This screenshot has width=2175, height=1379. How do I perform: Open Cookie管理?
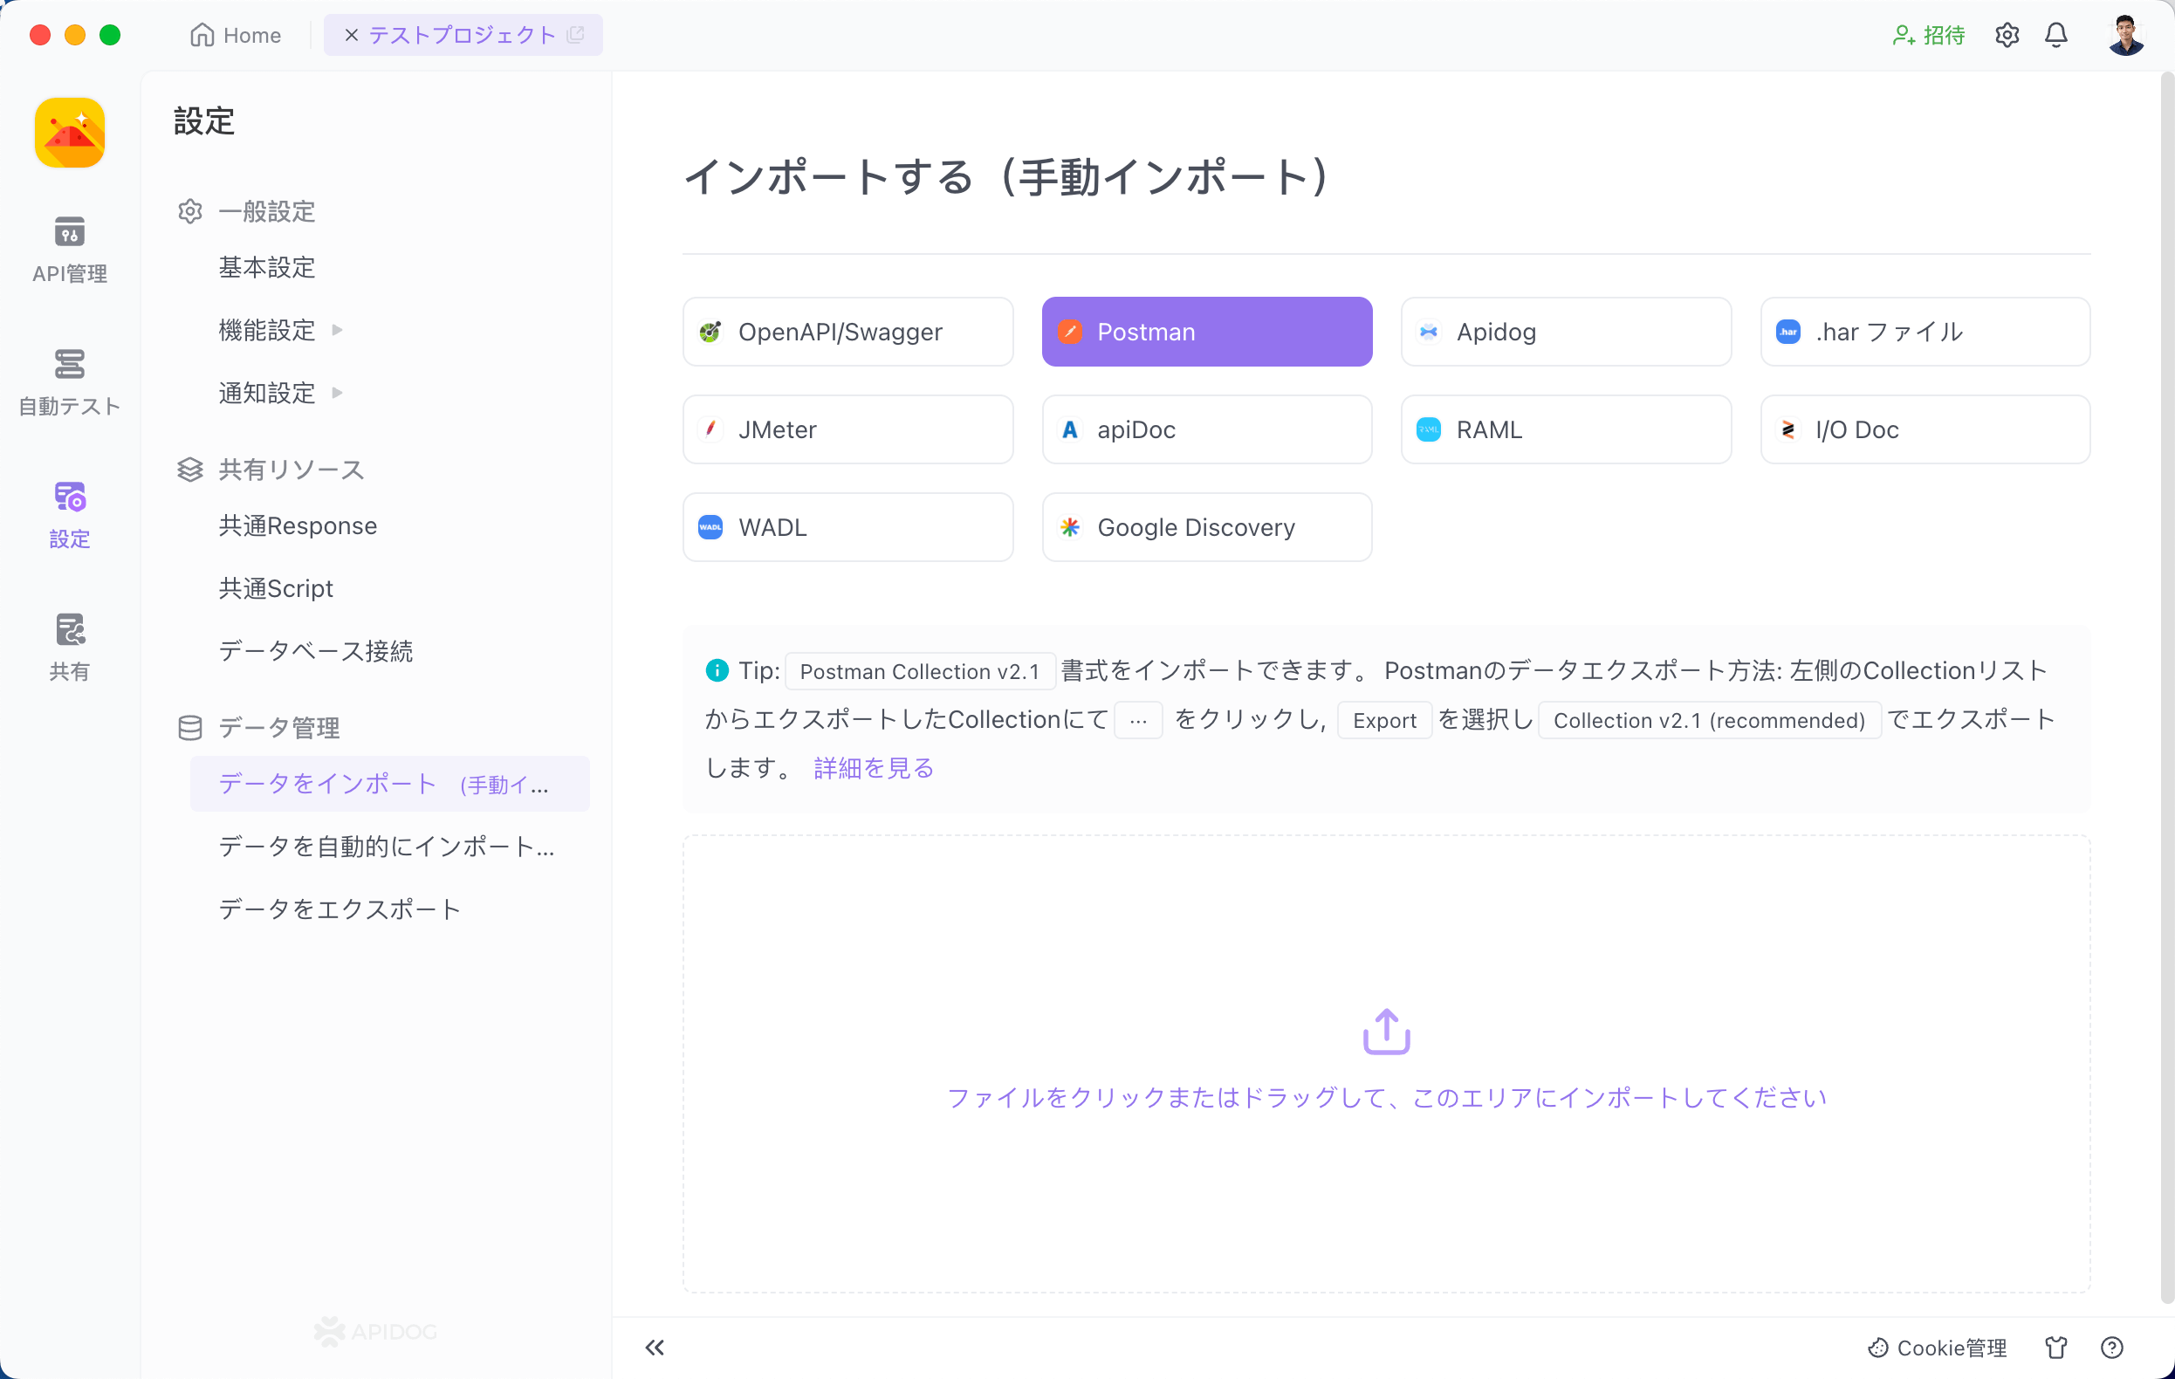point(1937,1348)
